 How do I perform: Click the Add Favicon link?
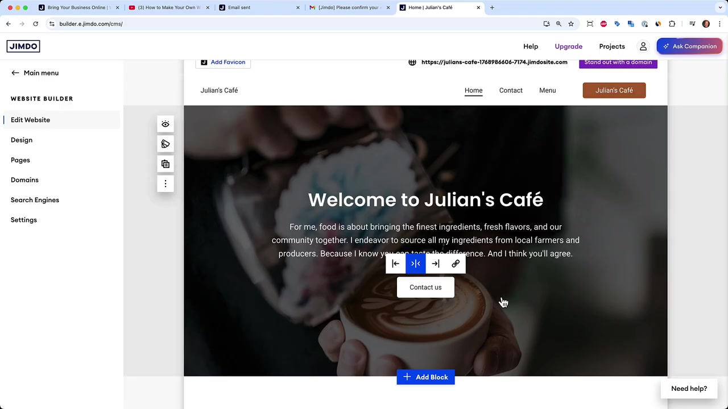pyautogui.click(x=223, y=62)
